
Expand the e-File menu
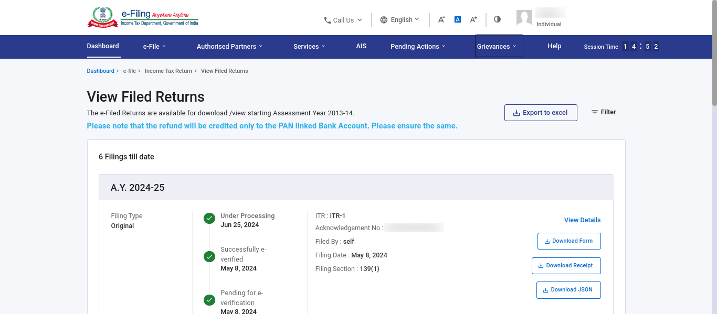tap(154, 47)
